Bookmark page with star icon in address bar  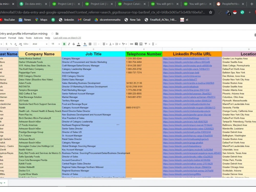(211, 12)
